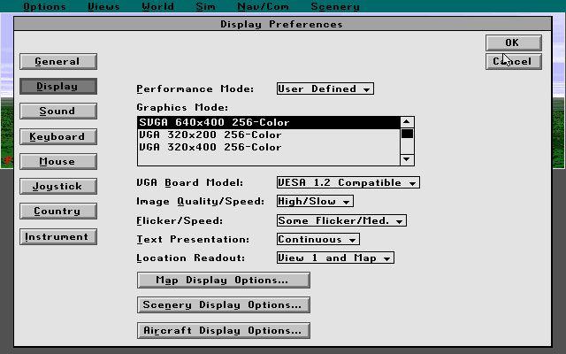Open the Sim menu
Viewport: 566px width, 354px height.
206,6
